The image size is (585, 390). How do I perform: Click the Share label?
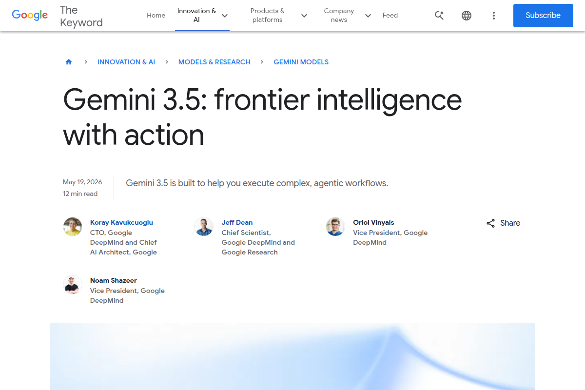click(510, 223)
